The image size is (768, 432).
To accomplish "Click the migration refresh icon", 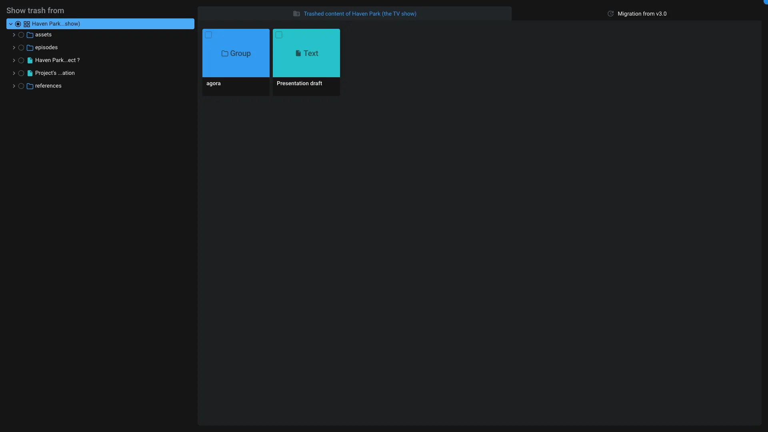I will (x=610, y=14).
